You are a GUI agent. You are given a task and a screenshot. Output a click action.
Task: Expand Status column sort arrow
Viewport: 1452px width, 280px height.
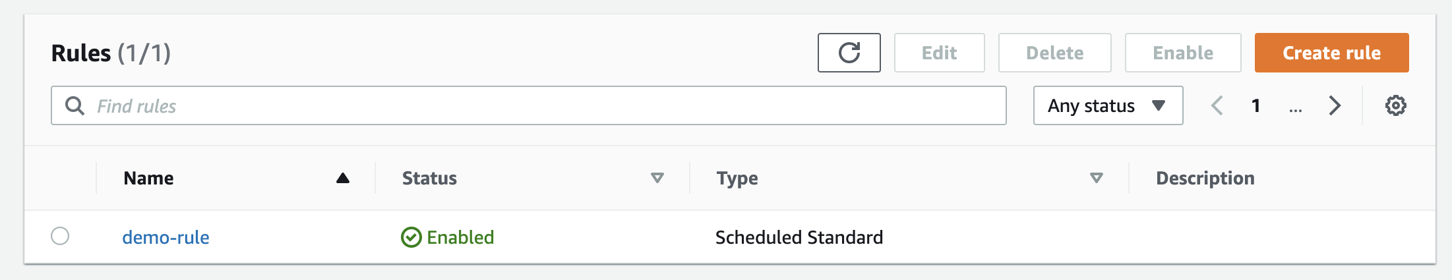pos(657,178)
